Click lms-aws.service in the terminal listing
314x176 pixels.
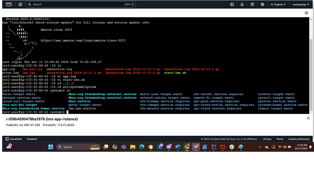(82, 108)
